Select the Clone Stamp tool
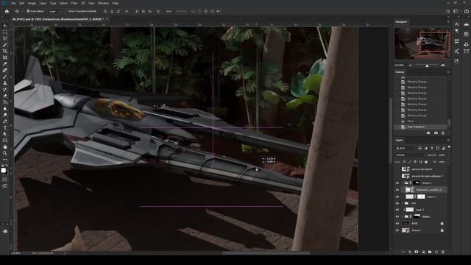 click(x=5, y=83)
